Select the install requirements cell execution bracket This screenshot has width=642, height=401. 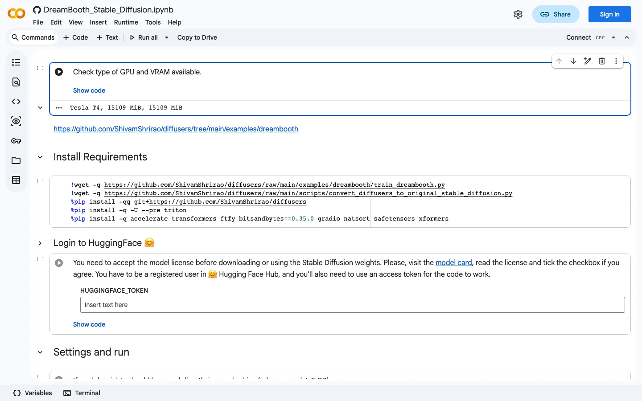click(x=40, y=181)
